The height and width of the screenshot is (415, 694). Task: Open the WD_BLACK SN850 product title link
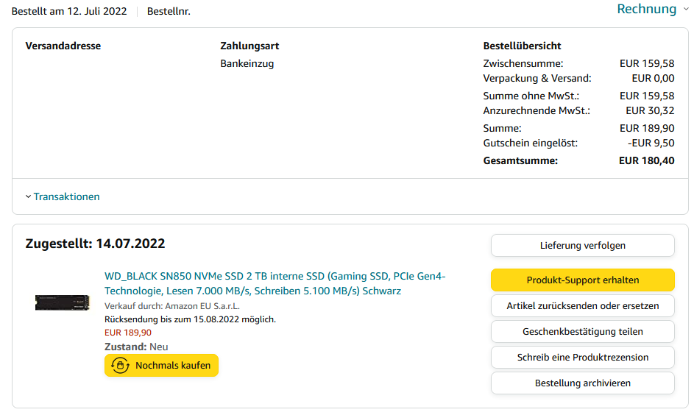(x=275, y=283)
